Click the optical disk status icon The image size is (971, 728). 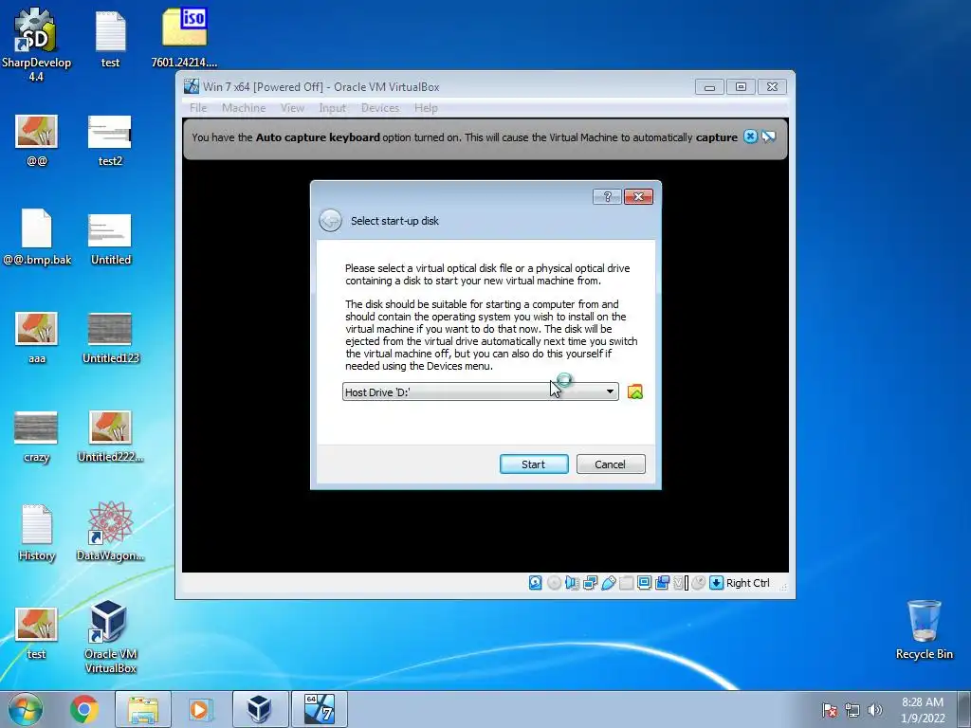point(554,583)
